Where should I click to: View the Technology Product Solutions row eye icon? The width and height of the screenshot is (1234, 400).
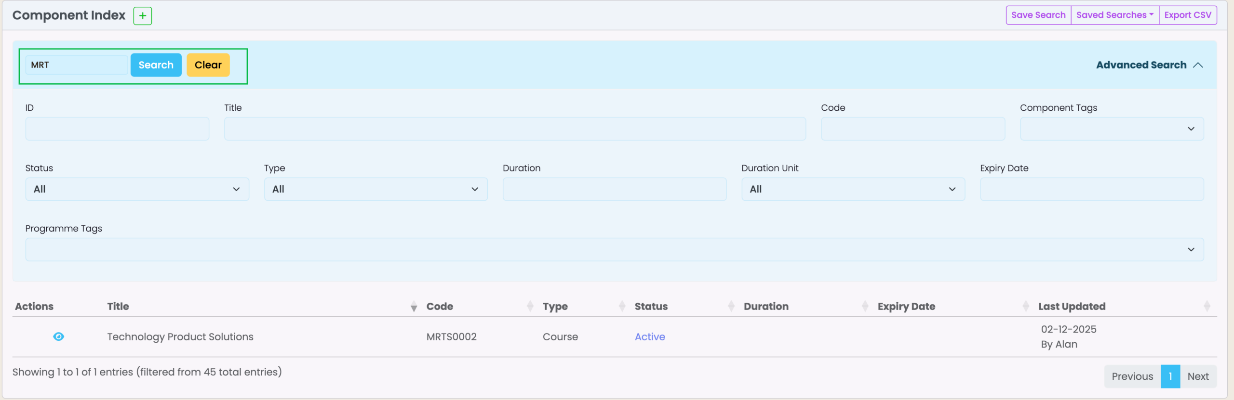pyautogui.click(x=58, y=336)
